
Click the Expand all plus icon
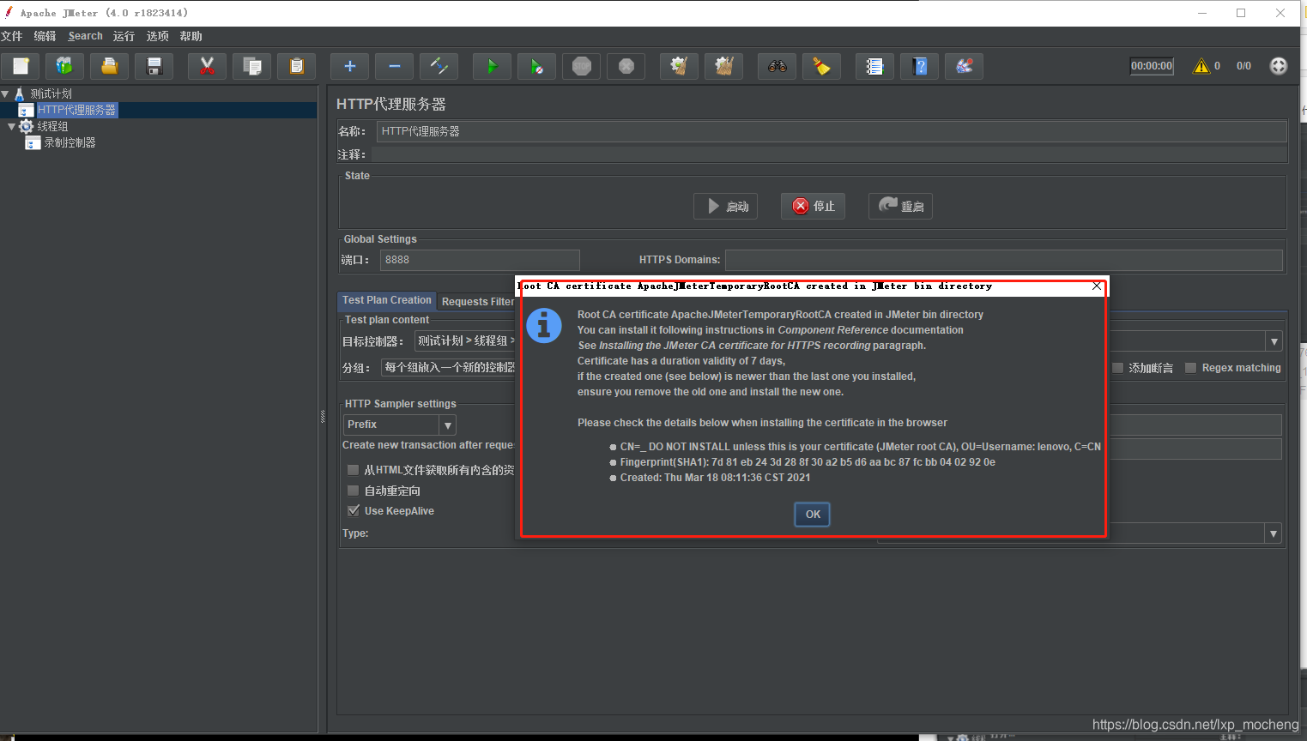coord(349,66)
